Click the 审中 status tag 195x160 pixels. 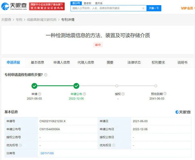[98, 45]
